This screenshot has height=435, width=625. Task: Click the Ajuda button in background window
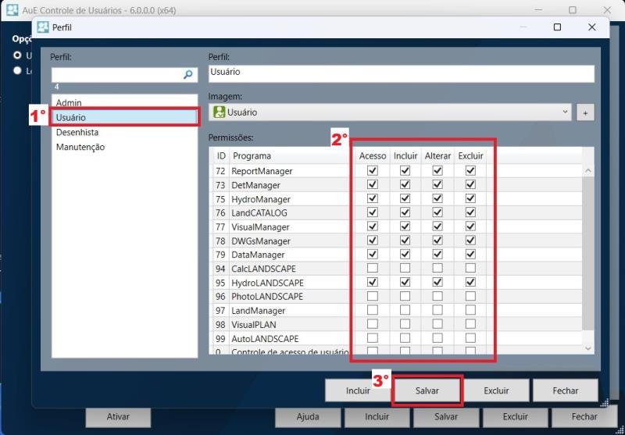coord(308,417)
